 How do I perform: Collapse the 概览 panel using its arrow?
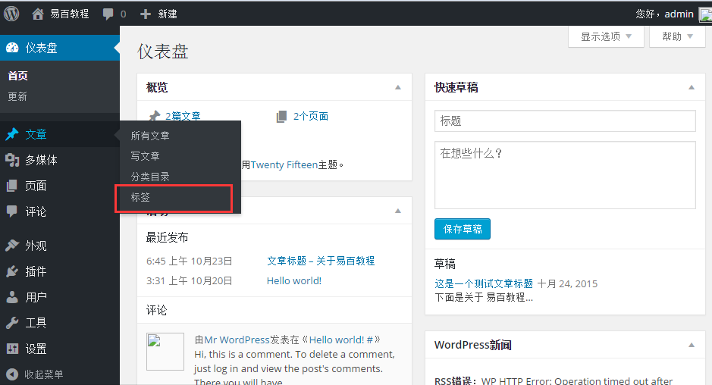tap(397, 88)
